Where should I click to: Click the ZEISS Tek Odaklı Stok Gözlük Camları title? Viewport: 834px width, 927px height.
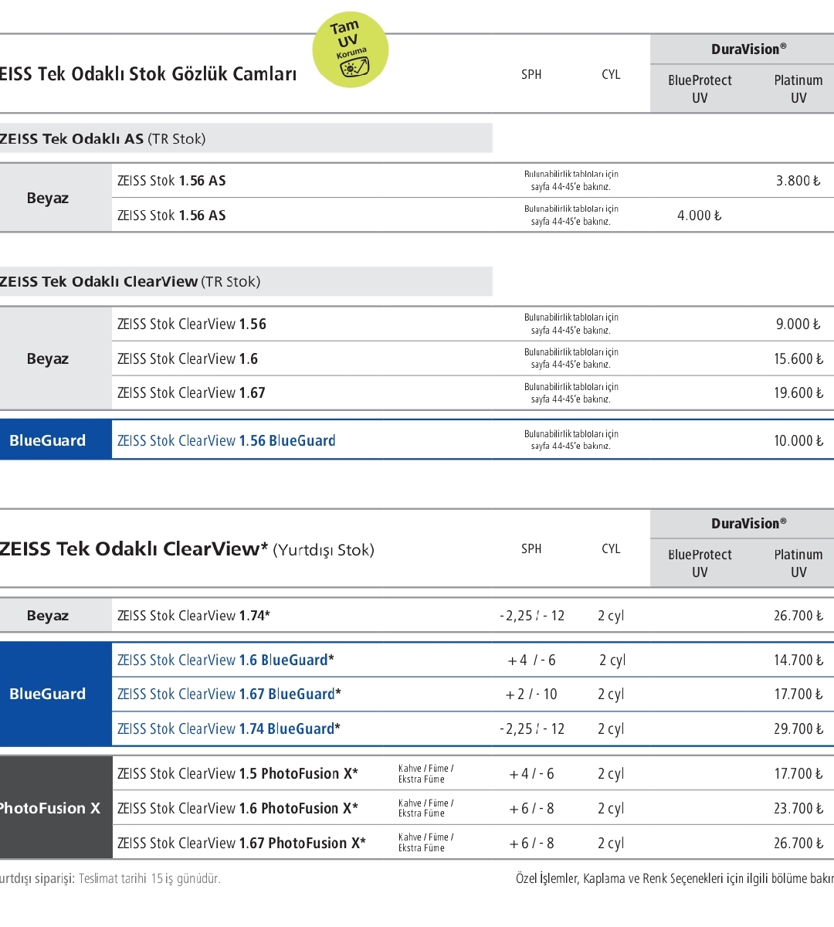click(x=148, y=74)
